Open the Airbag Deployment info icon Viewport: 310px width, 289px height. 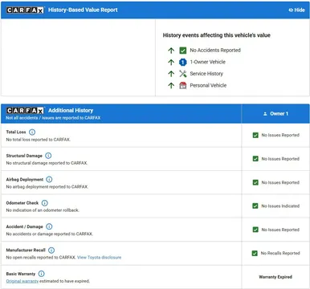coord(49,179)
